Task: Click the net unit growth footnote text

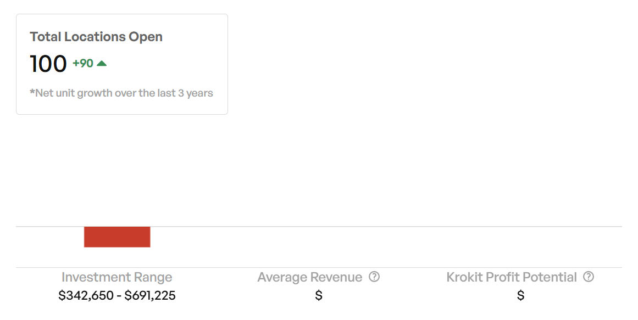Action: click(121, 93)
